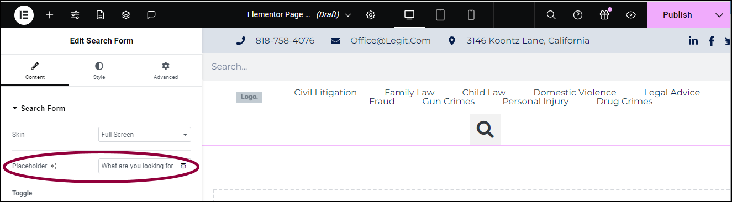Switch to the Advanced tab
Viewport: 732px width, 202px height.
pyautogui.click(x=166, y=71)
